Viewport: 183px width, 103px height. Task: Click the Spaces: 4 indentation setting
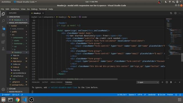coord(132,95)
